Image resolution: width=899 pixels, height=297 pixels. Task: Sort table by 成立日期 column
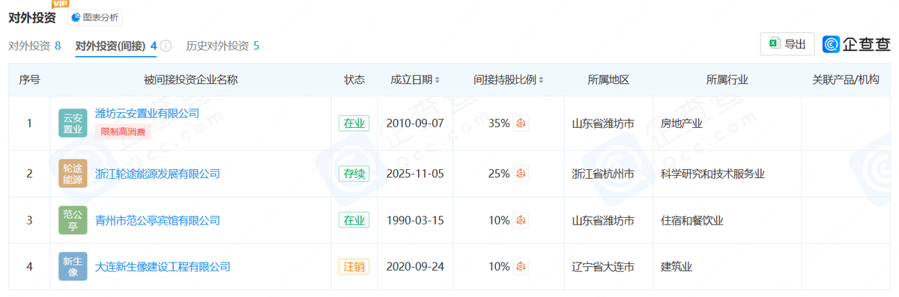click(x=415, y=79)
